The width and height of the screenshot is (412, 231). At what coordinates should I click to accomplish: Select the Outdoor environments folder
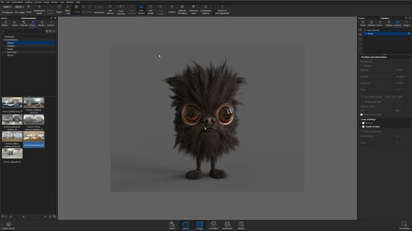pos(11,46)
